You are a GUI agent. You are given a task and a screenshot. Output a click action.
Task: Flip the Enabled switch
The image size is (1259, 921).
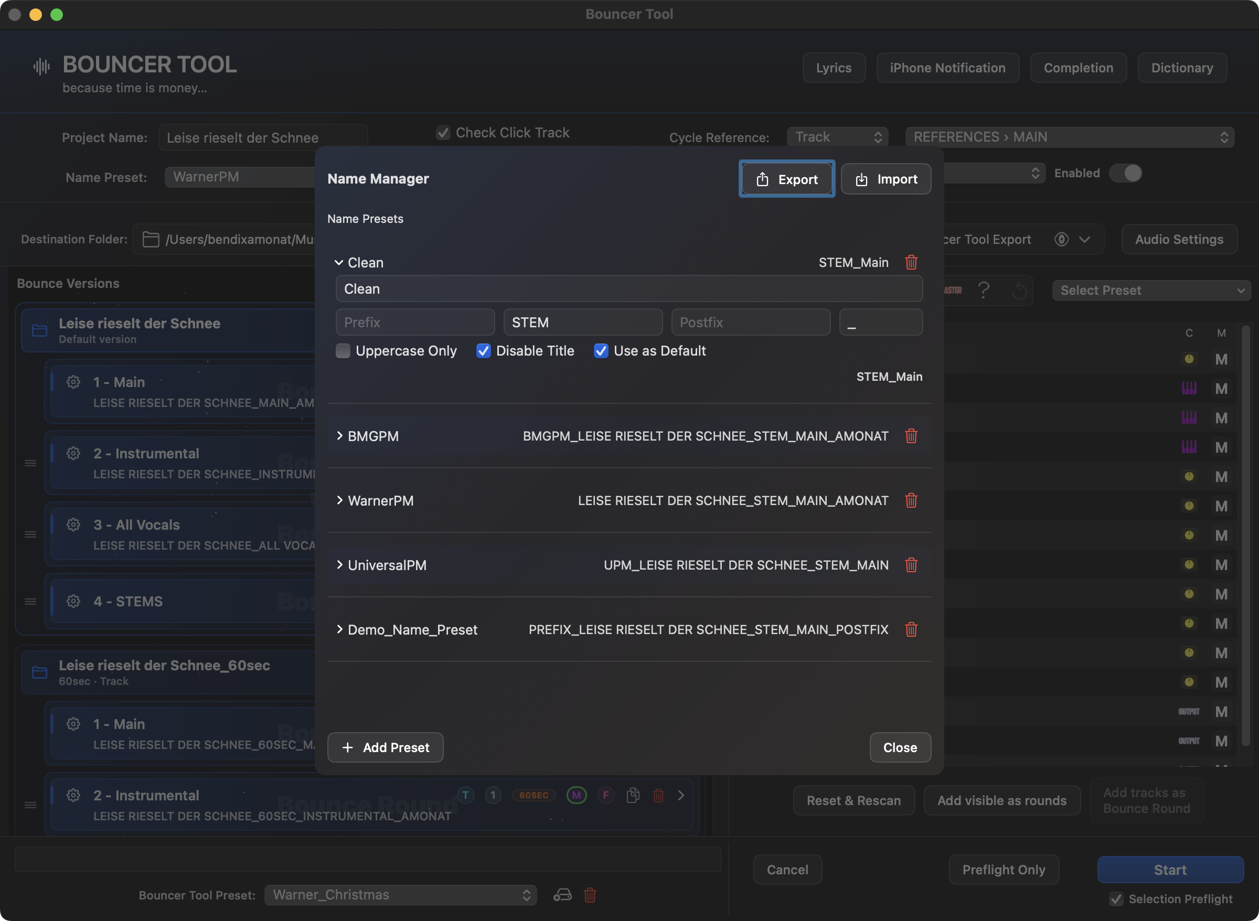(x=1125, y=173)
